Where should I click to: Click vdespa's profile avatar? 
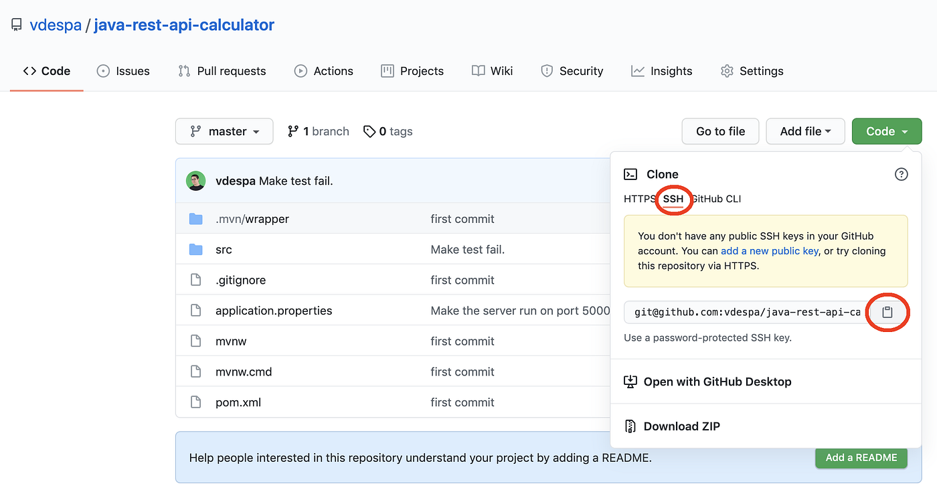(195, 180)
